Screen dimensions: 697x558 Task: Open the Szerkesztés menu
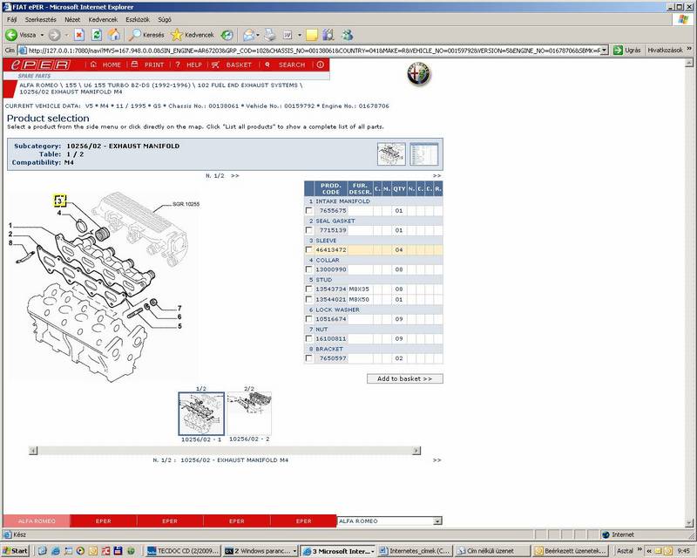[40, 19]
